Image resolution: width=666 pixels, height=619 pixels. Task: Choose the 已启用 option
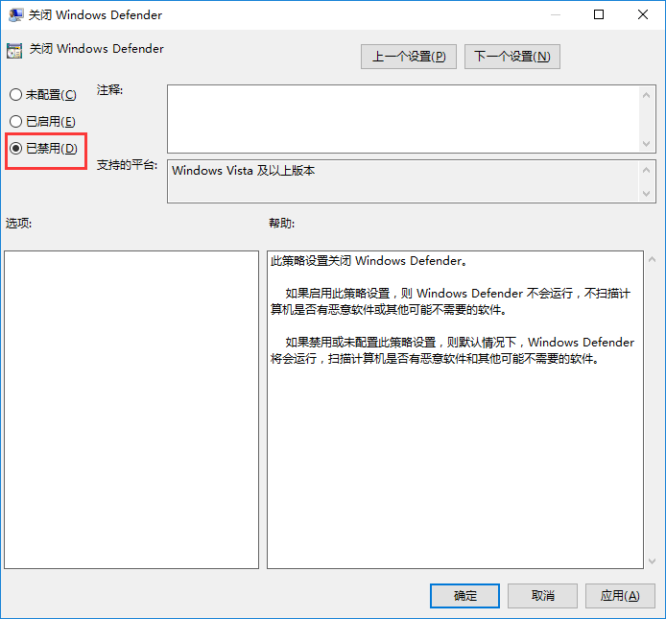click(15, 121)
